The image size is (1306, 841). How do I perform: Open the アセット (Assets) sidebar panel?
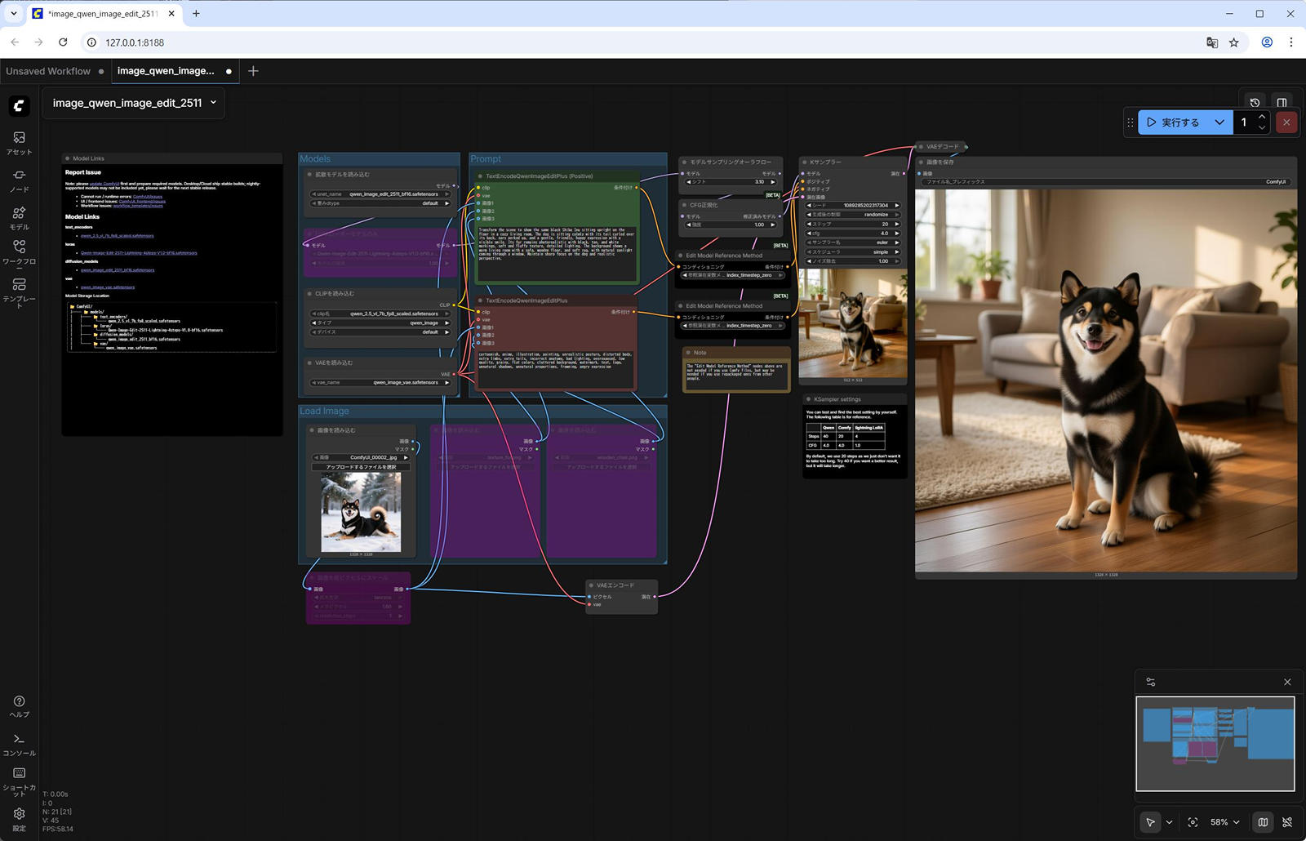[x=19, y=142]
